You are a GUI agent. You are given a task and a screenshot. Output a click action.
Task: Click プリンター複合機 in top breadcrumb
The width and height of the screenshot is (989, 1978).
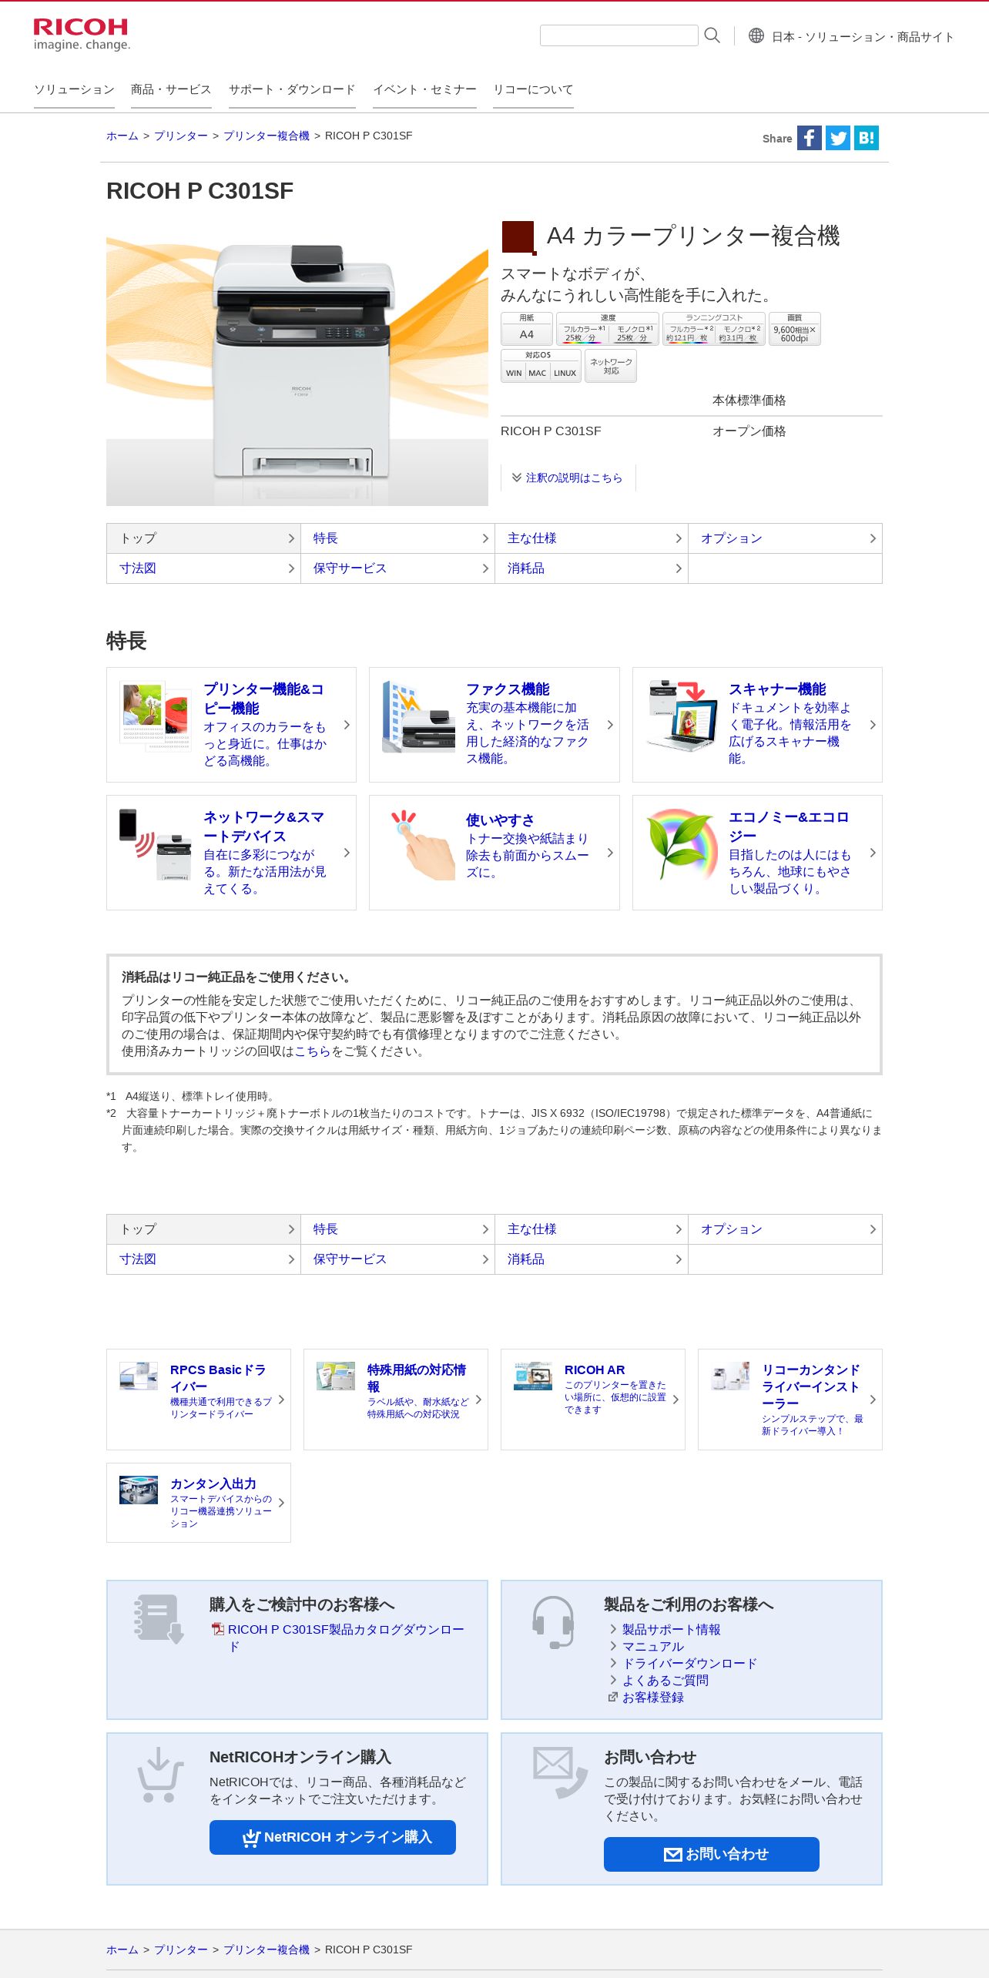[267, 136]
